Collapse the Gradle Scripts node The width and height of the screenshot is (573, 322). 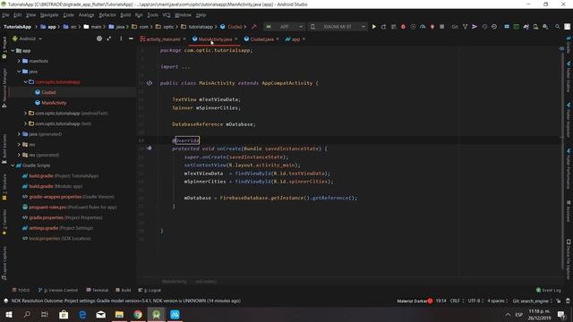pyautogui.click(x=13, y=165)
